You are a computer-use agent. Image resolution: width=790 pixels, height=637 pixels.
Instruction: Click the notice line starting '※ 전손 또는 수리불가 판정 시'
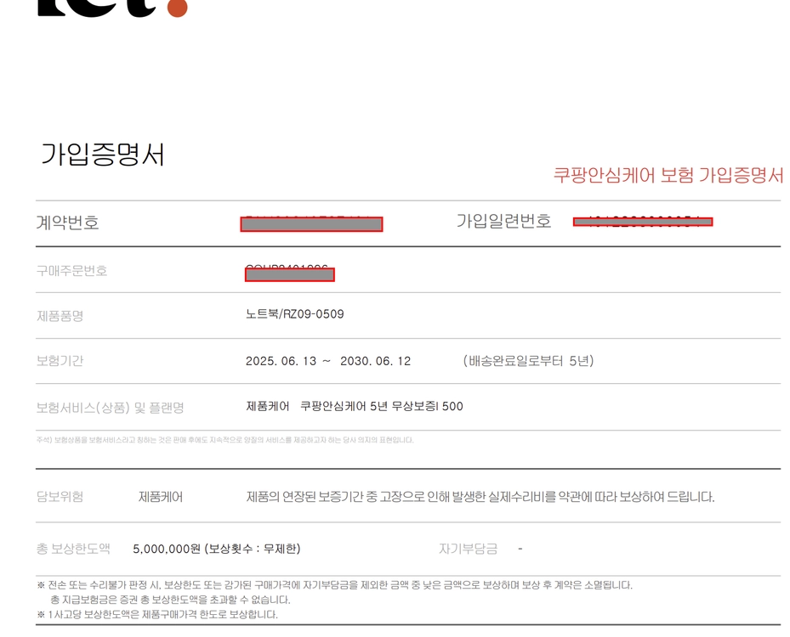[334, 585]
